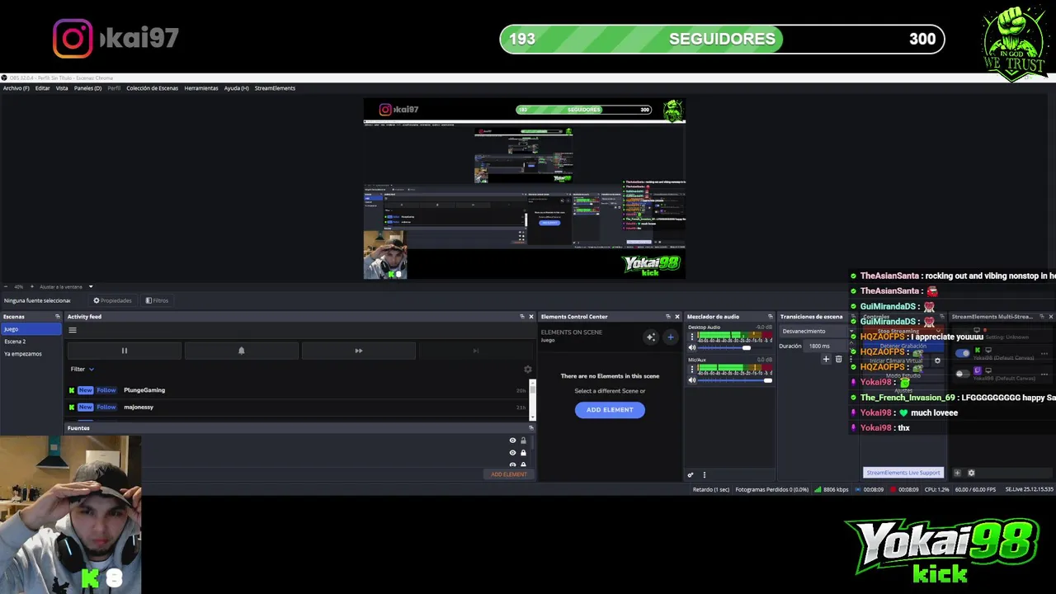1056x594 pixels.
Task: Open Archivo menu
Action: pyautogui.click(x=16, y=88)
